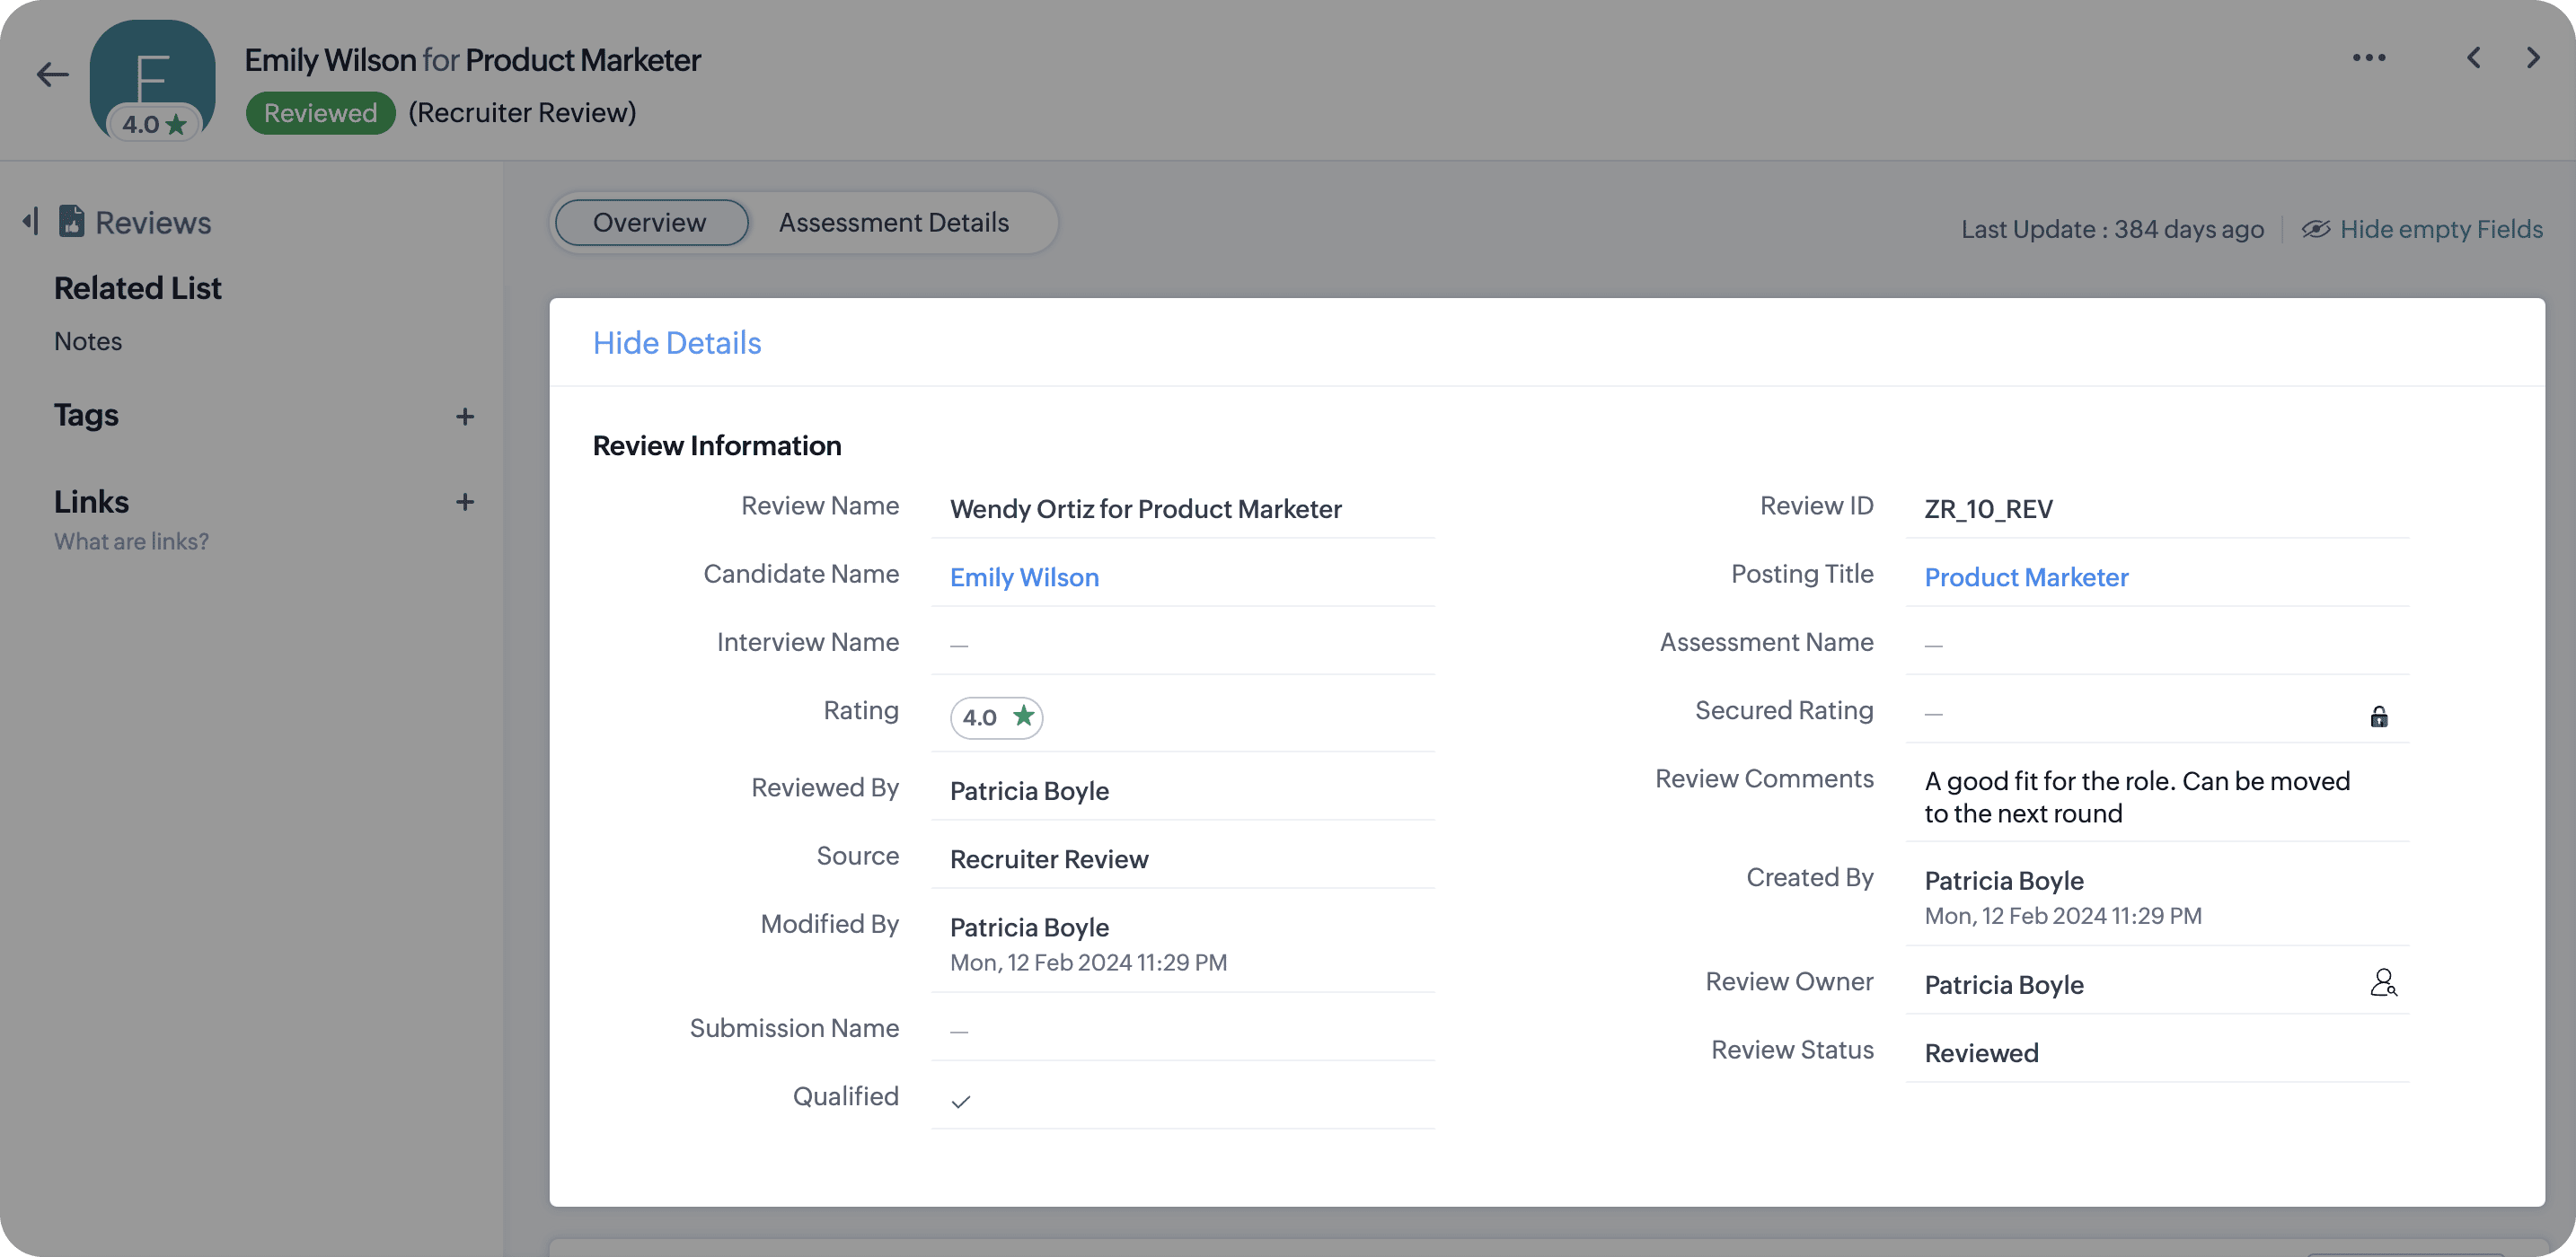Go to next review record
Image resolution: width=2576 pixels, height=1257 pixels.
click(2533, 58)
